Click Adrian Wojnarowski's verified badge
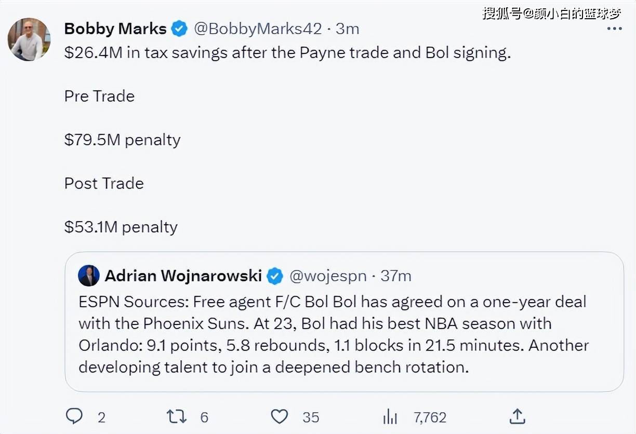This screenshot has height=434, width=636. pyautogui.click(x=275, y=276)
